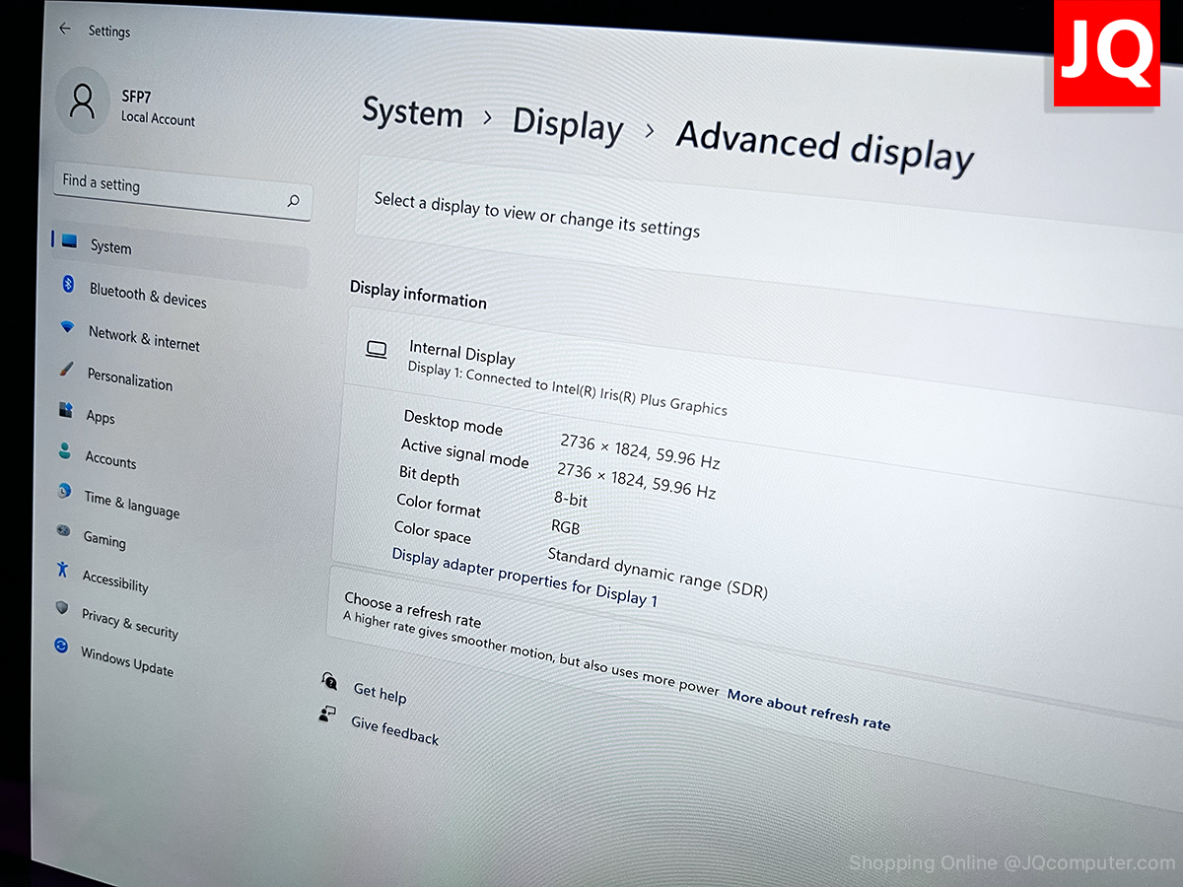Open More about refresh rate link

pyautogui.click(x=808, y=710)
